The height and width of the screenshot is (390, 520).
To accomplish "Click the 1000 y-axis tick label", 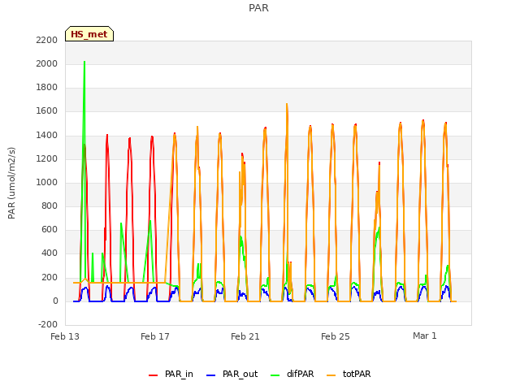I will [47, 182].
